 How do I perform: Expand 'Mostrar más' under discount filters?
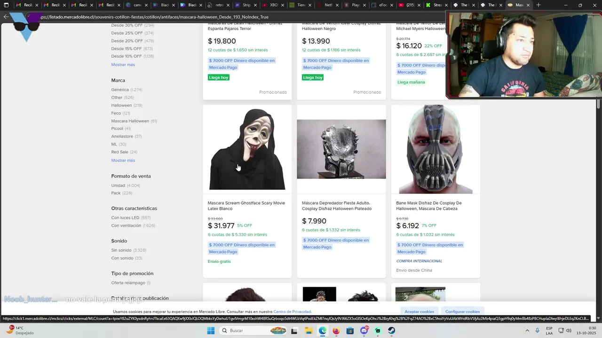click(123, 65)
